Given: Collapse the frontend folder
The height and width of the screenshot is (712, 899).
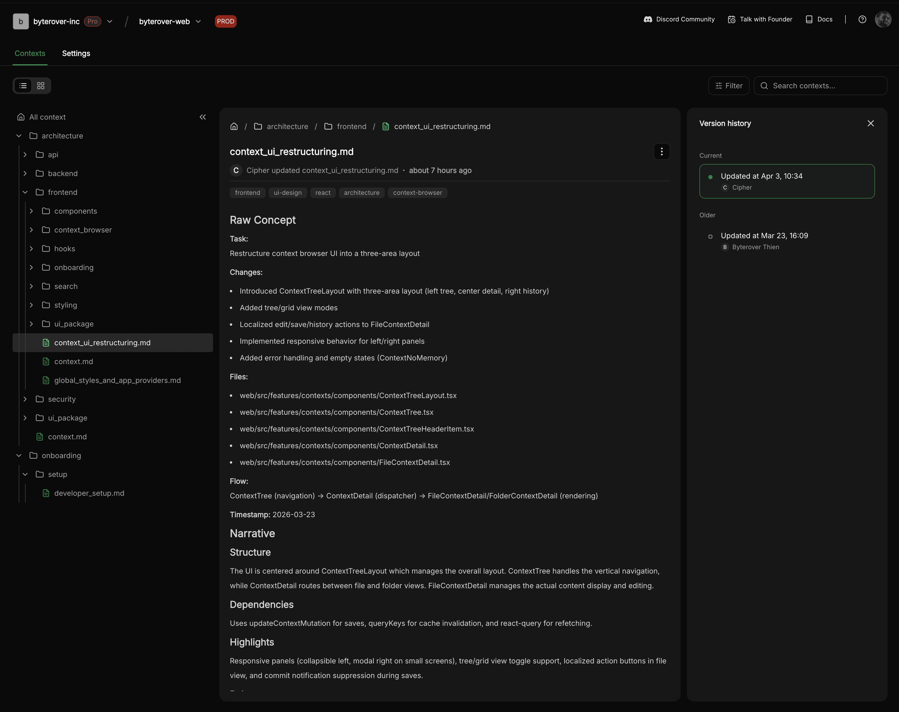Looking at the screenshot, I should point(25,192).
